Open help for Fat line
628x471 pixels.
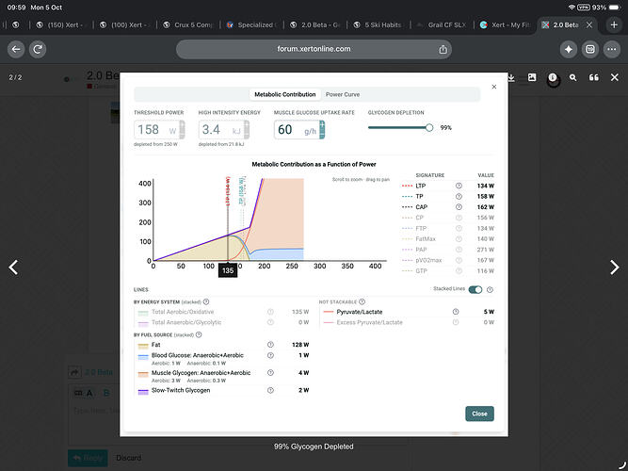point(270,345)
